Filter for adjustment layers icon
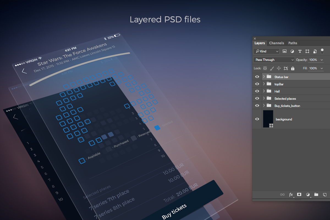 292,51
